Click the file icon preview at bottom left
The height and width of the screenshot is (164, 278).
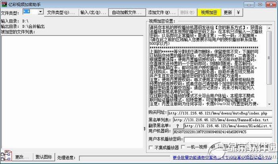[x=7, y=156]
